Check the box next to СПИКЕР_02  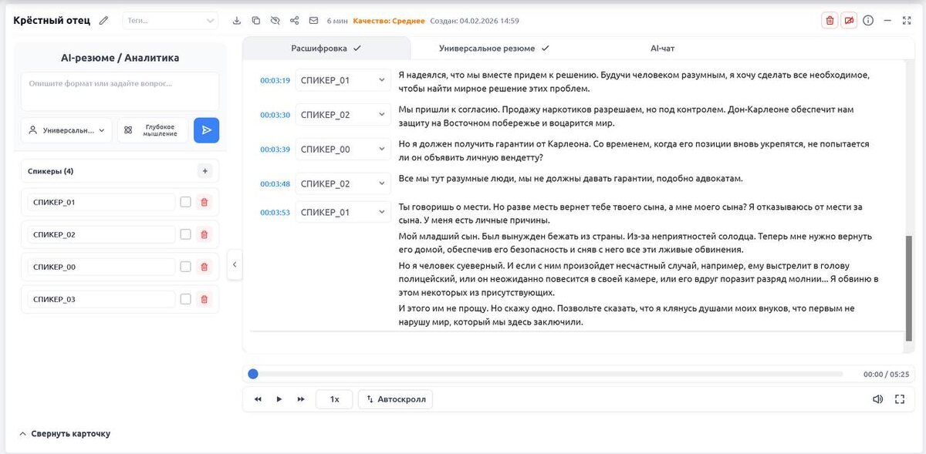coord(185,234)
